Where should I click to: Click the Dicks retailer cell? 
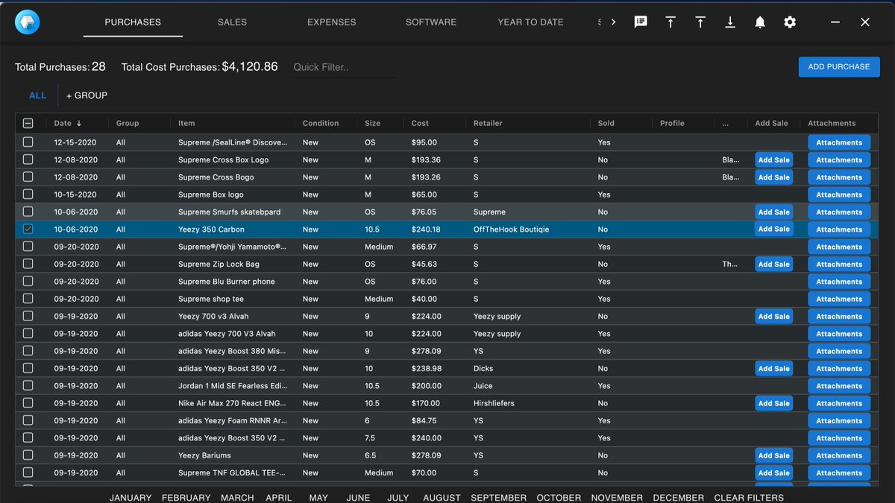(483, 368)
